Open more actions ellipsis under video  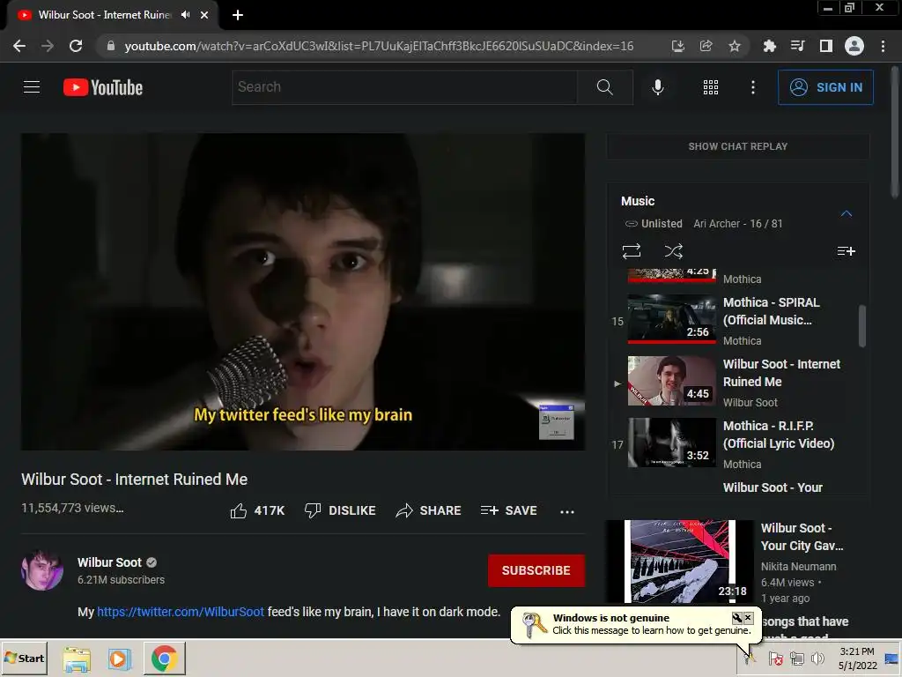click(x=567, y=511)
